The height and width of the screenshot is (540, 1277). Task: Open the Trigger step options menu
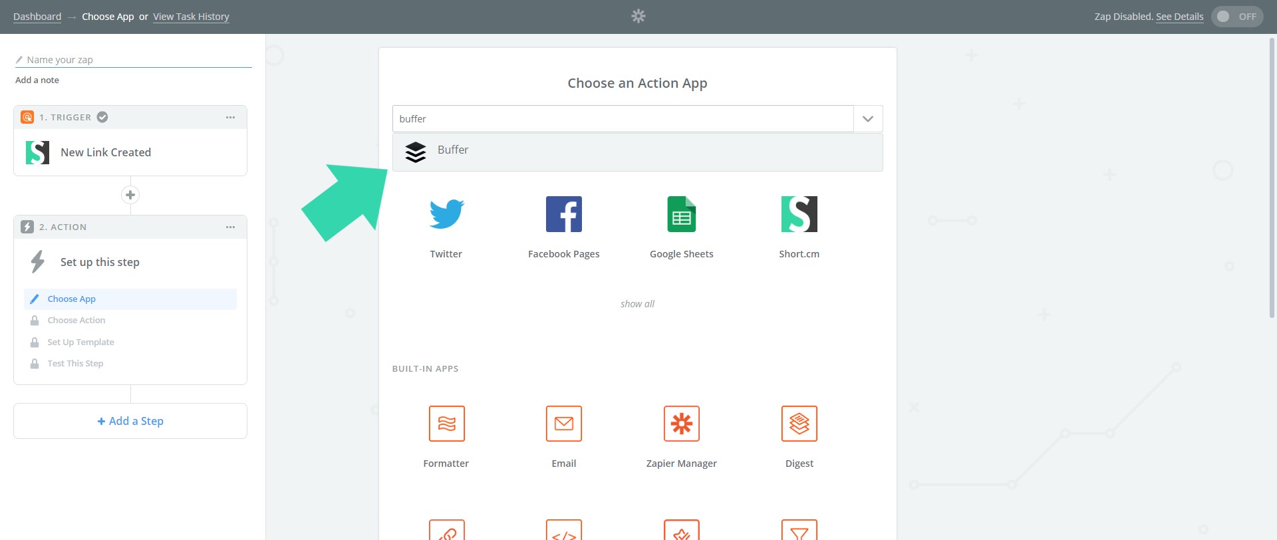click(230, 118)
